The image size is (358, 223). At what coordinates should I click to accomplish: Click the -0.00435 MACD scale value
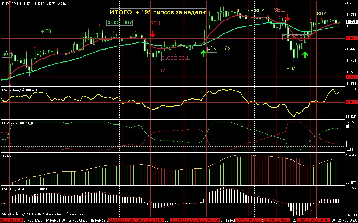(352, 215)
